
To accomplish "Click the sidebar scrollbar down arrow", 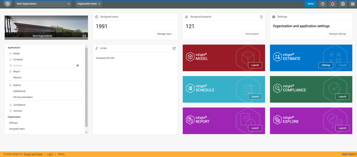I will pyautogui.click(x=86, y=132).
